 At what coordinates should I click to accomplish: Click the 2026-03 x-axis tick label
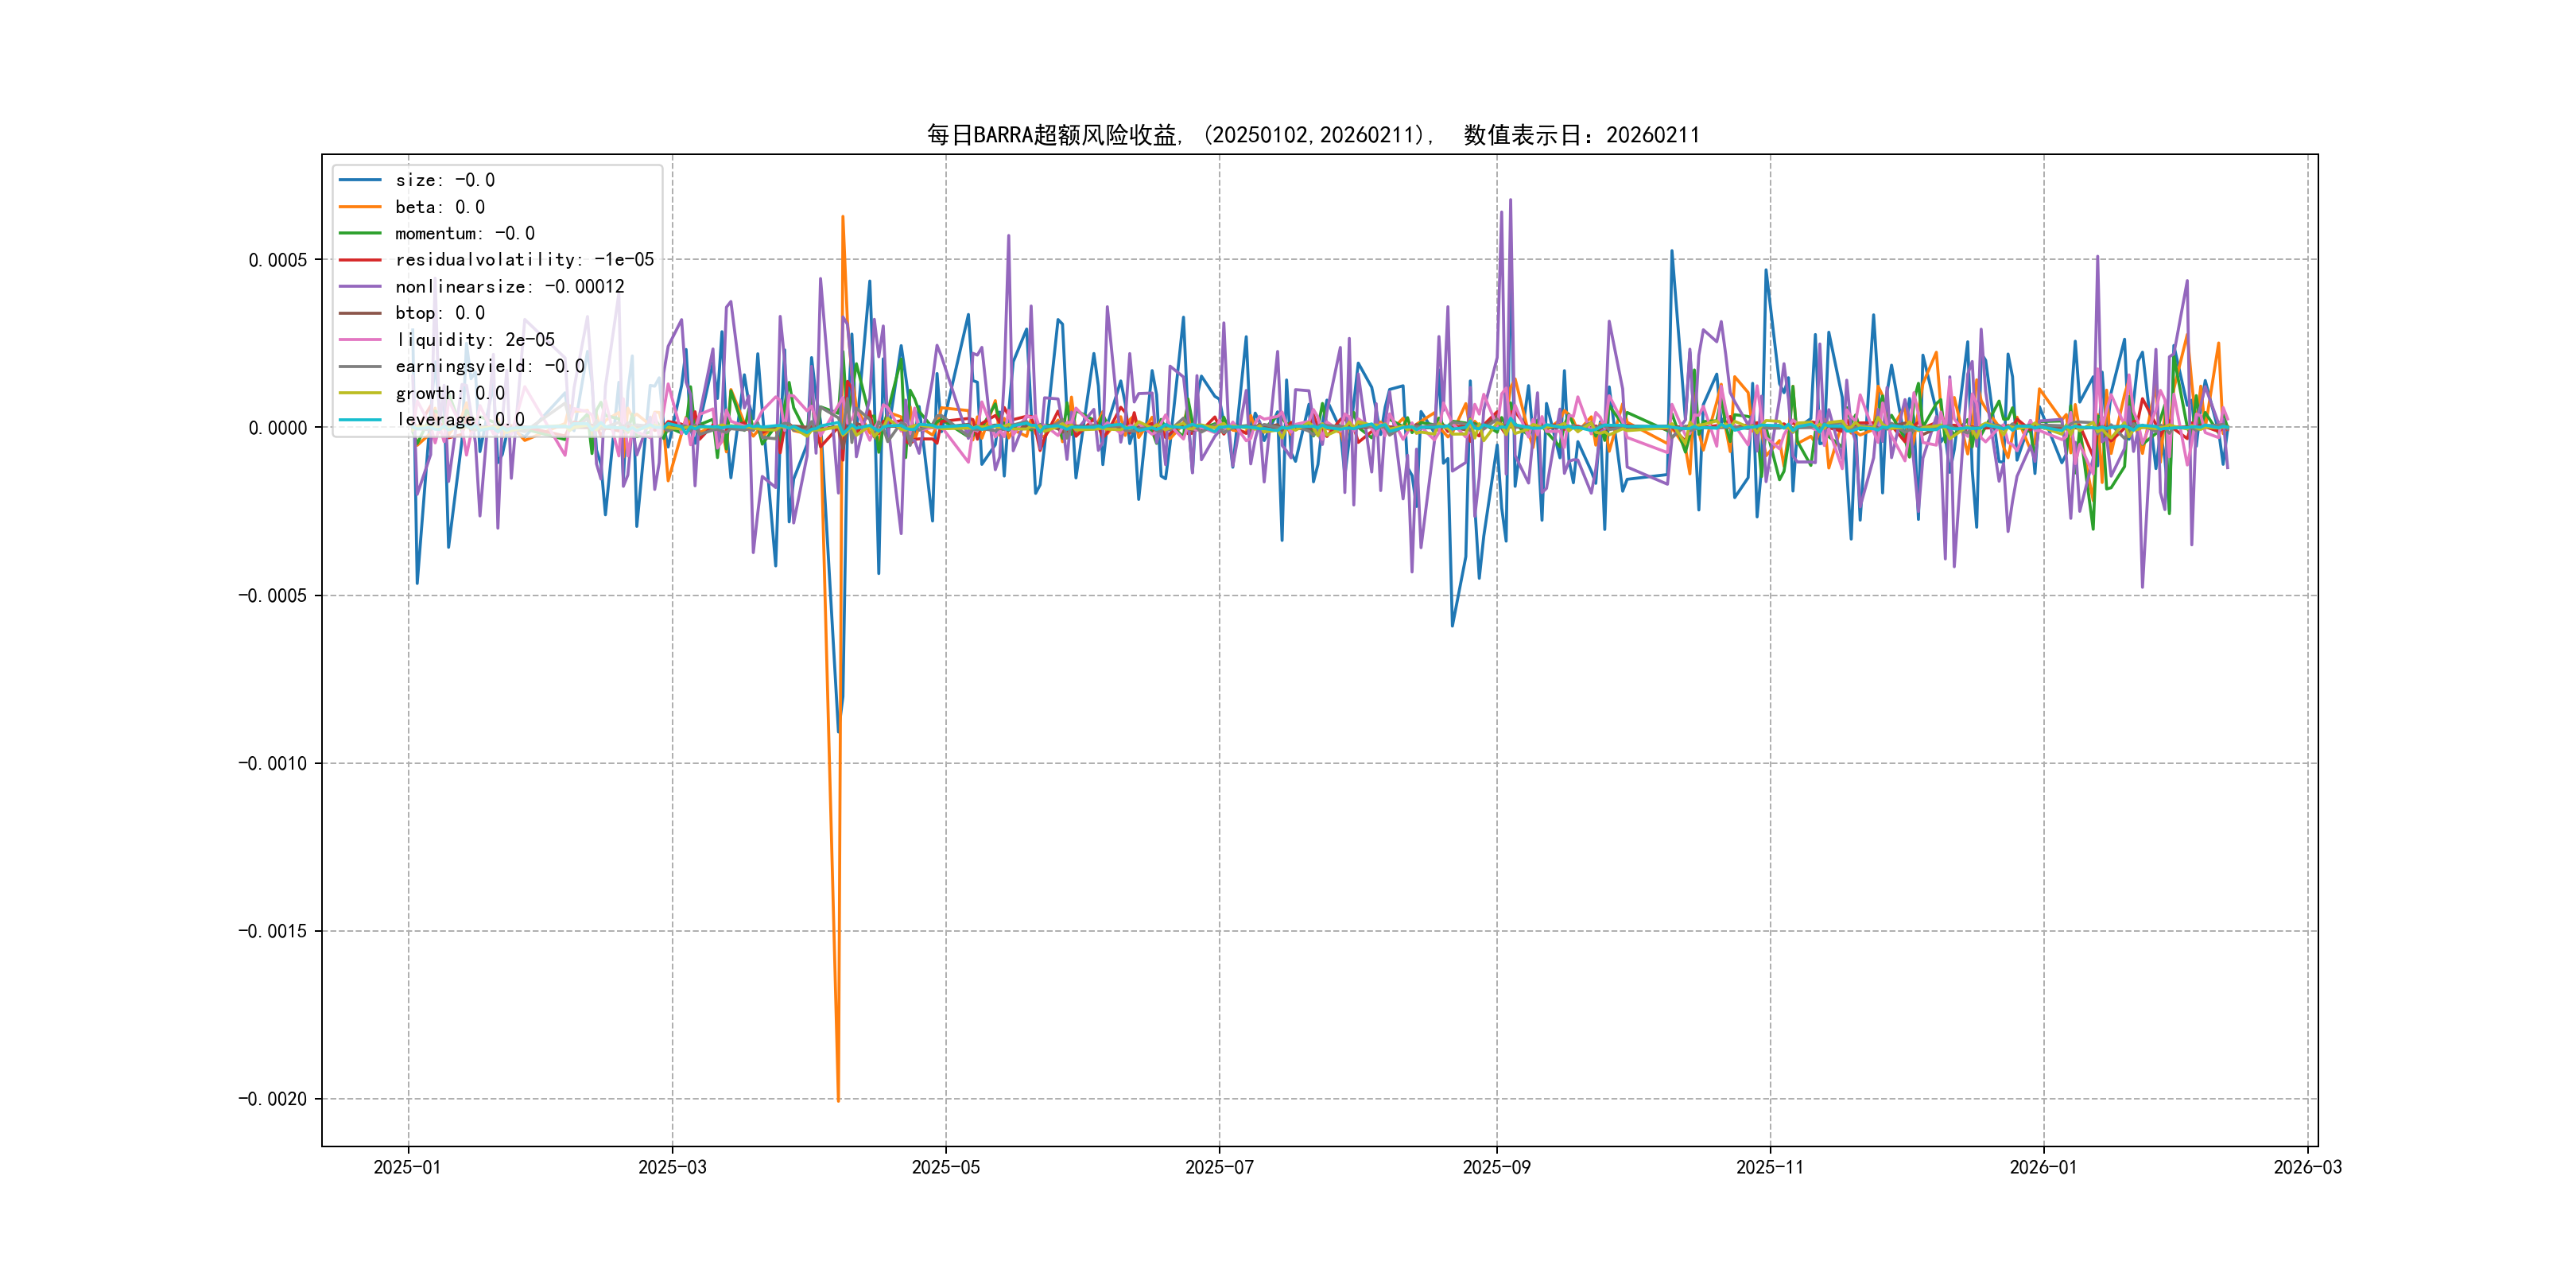tap(2307, 1167)
